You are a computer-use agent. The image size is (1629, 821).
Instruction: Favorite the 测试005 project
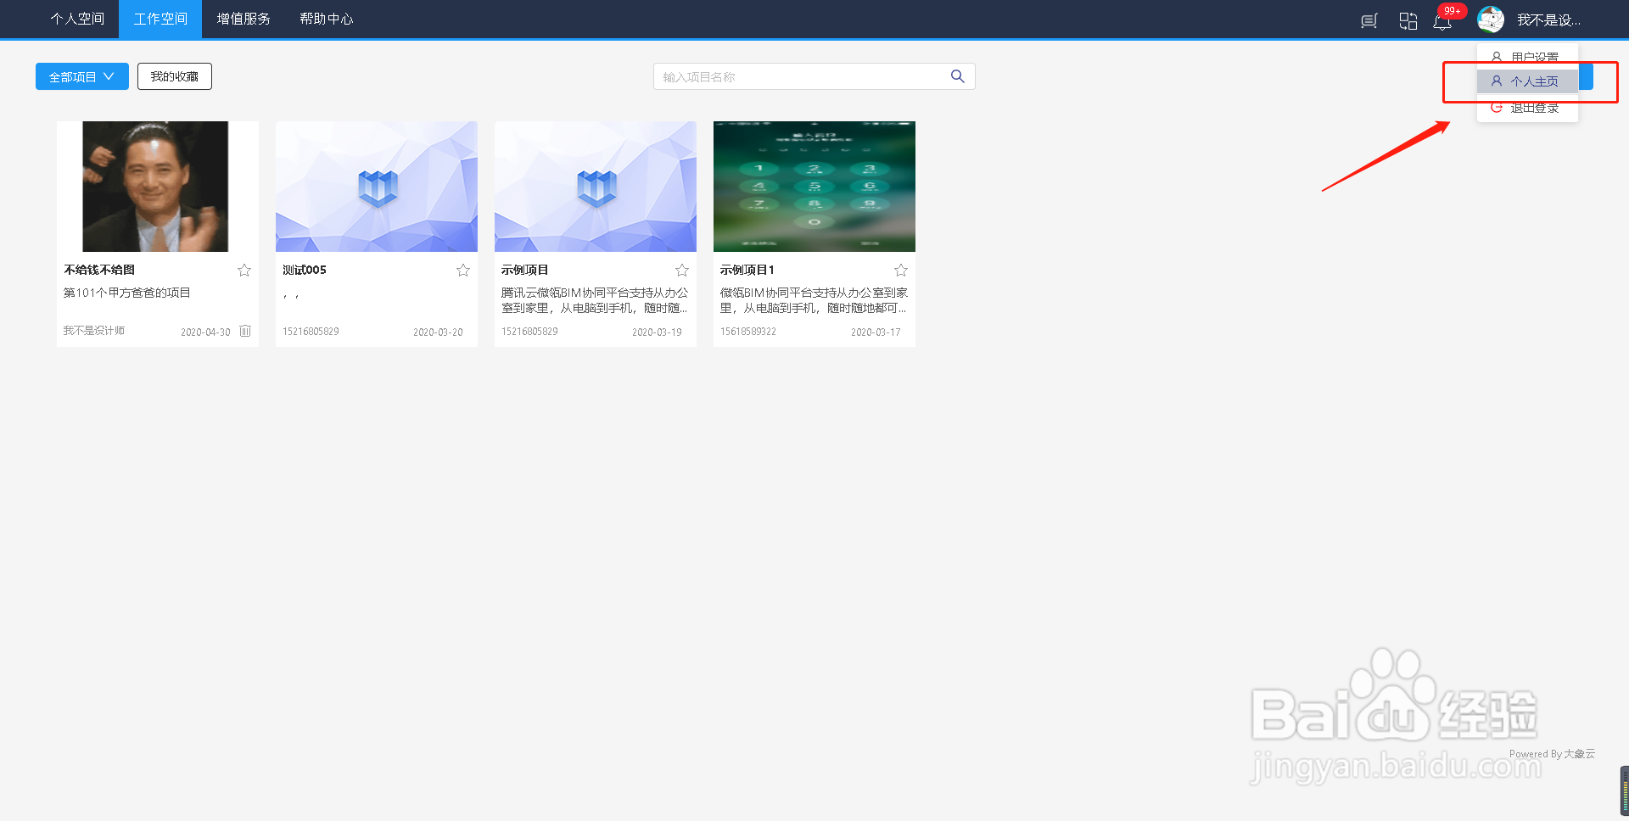tap(462, 270)
